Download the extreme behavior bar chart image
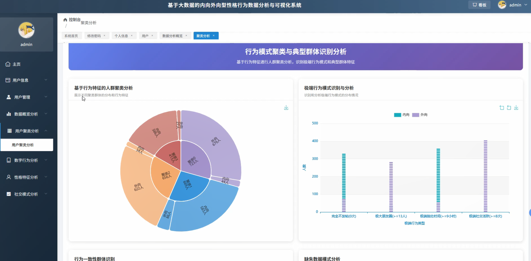 516,107
